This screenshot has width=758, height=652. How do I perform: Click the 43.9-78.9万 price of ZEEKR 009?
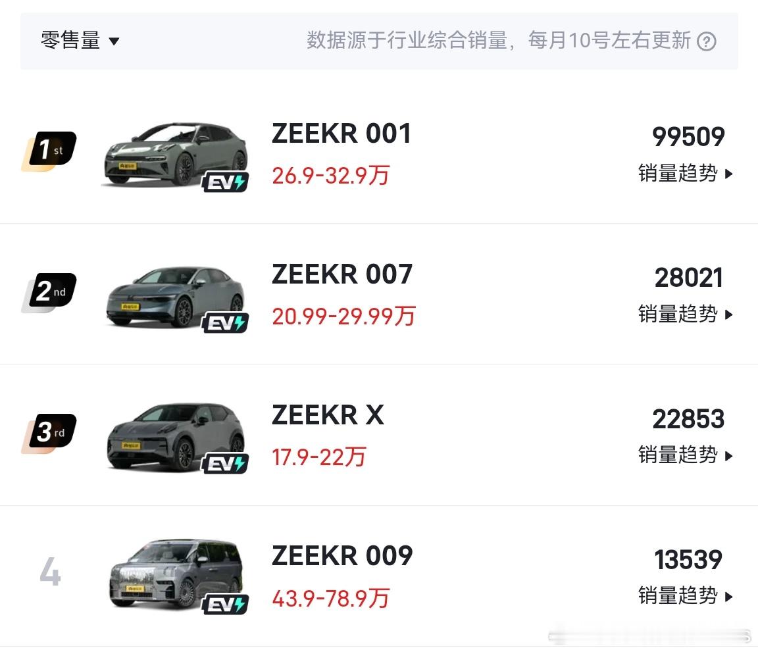pos(331,598)
